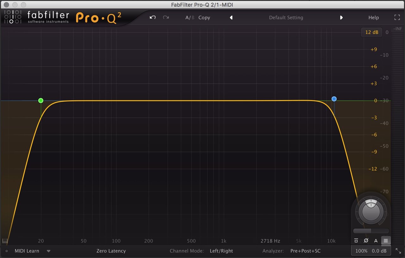Open the MIDI Learn dropdown arrow

pos(48,251)
